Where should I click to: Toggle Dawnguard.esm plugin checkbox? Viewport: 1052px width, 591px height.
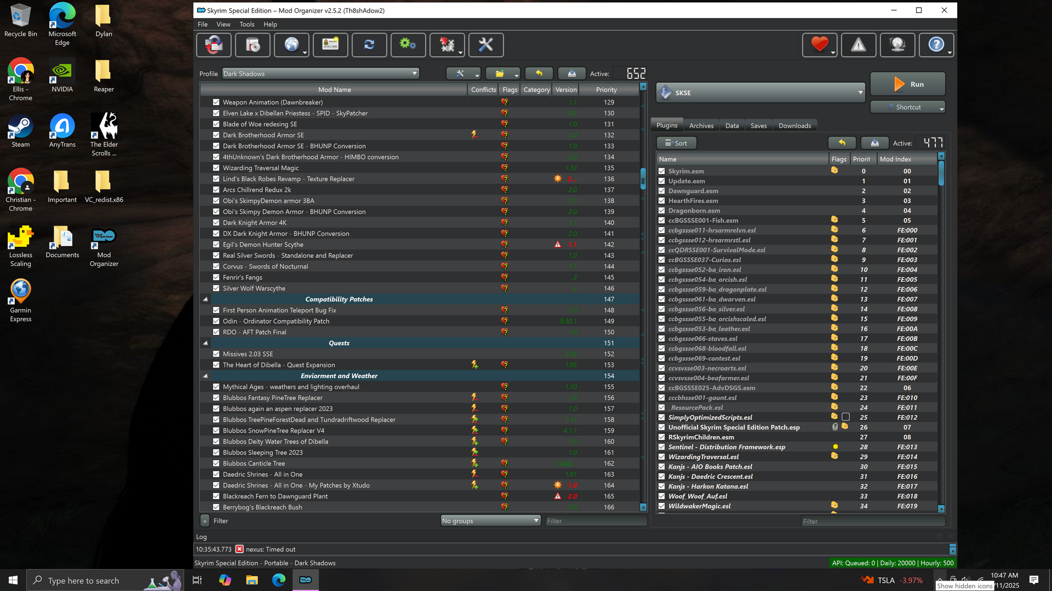tap(662, 191)
